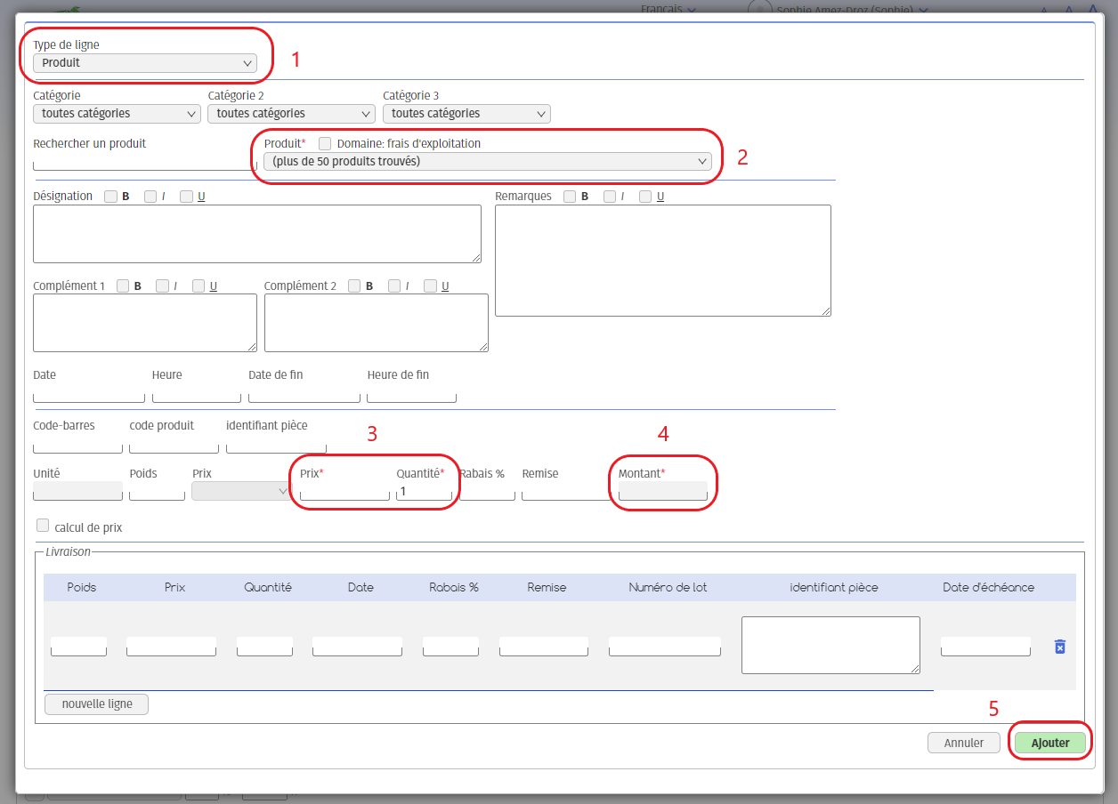
Task: Open the Catégorie 3 dropdown
Action: pos(466,114)
